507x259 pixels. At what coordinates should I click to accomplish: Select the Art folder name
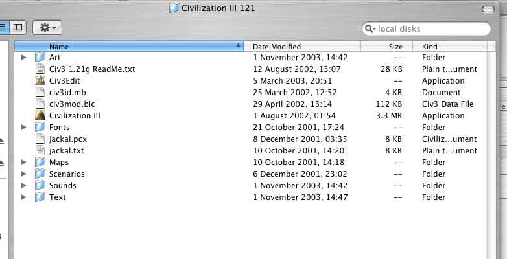coord(55,57)
